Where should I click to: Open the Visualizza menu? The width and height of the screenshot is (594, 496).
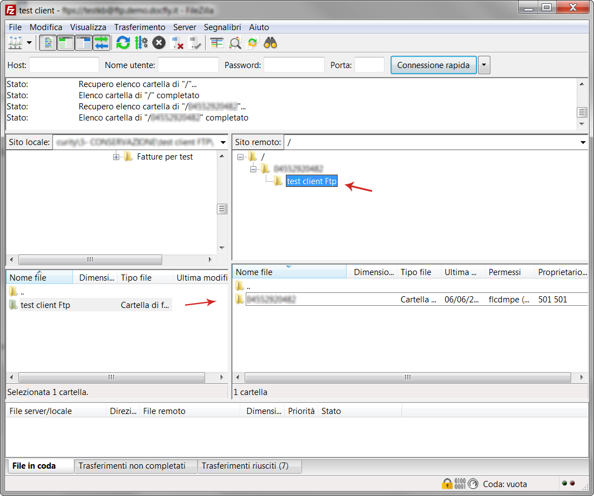88,27
